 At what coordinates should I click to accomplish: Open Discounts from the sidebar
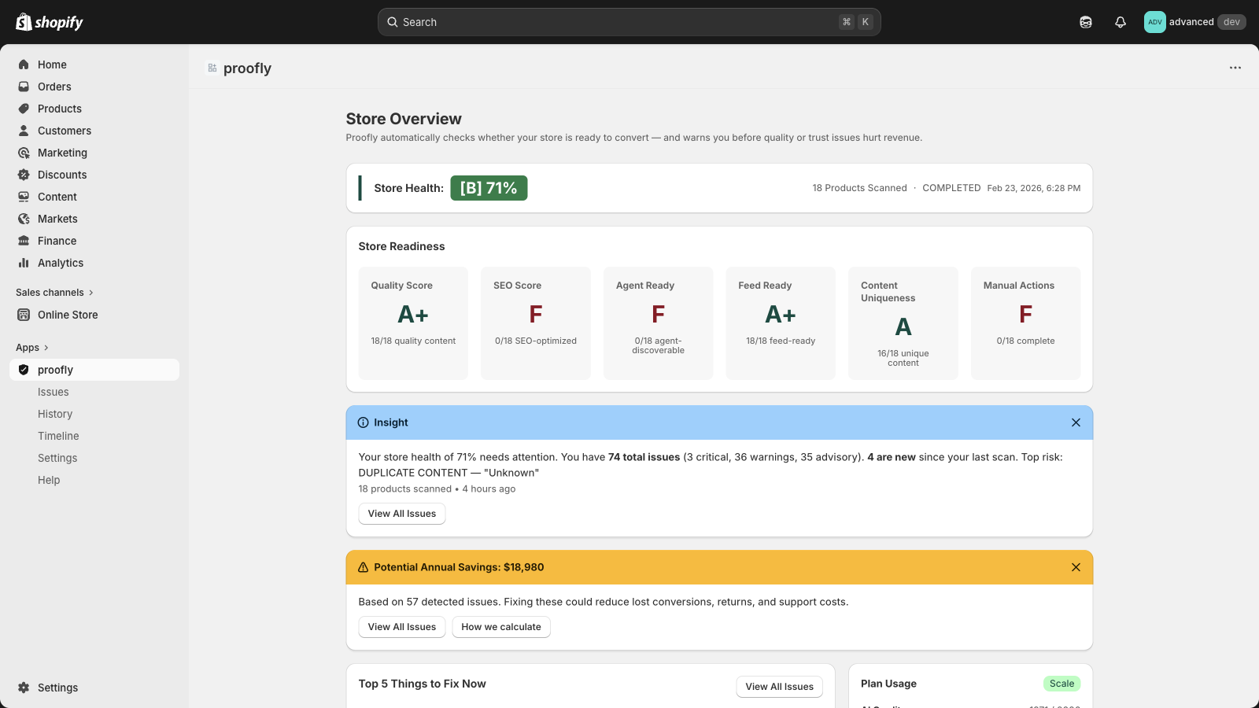point(61,175)
